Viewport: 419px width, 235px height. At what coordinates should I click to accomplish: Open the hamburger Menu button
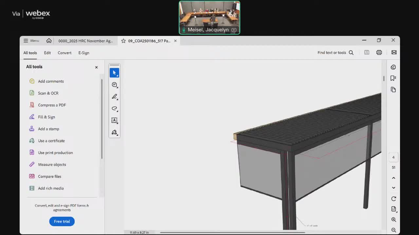(x=31, y=41)
